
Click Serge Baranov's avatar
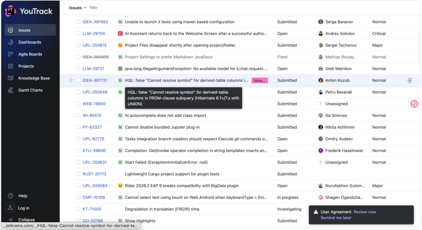pos(321,22)
